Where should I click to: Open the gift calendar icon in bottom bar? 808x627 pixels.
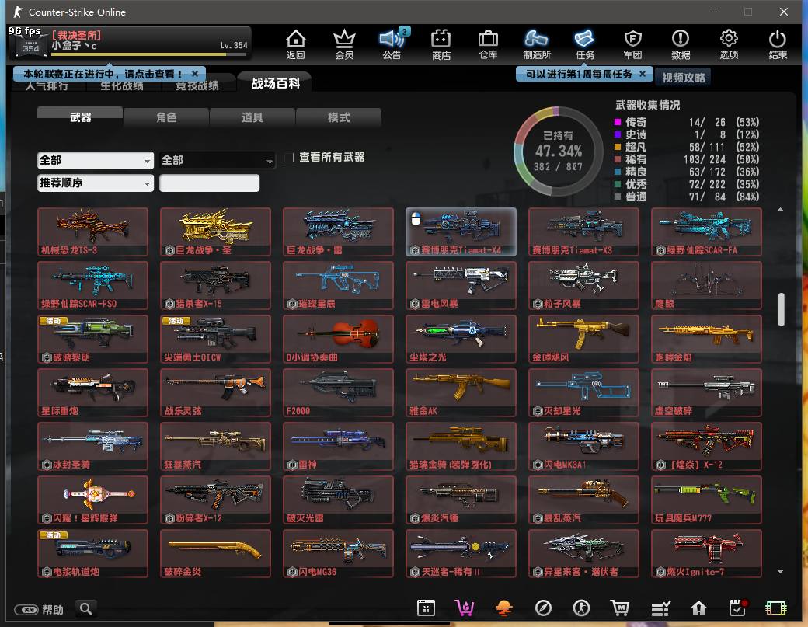click(x=427, y=608)
